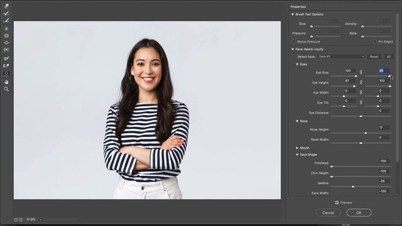Screen dimensions: 402x226
Task: Click the Nose Height value field
Action: [x=384, y=127]
